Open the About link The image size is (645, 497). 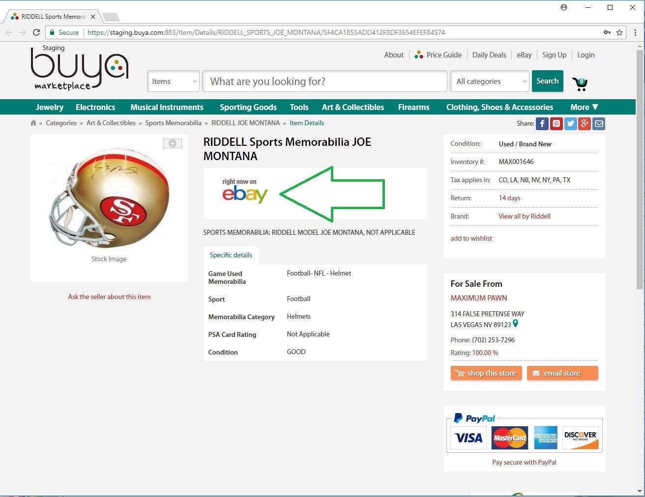394,55
